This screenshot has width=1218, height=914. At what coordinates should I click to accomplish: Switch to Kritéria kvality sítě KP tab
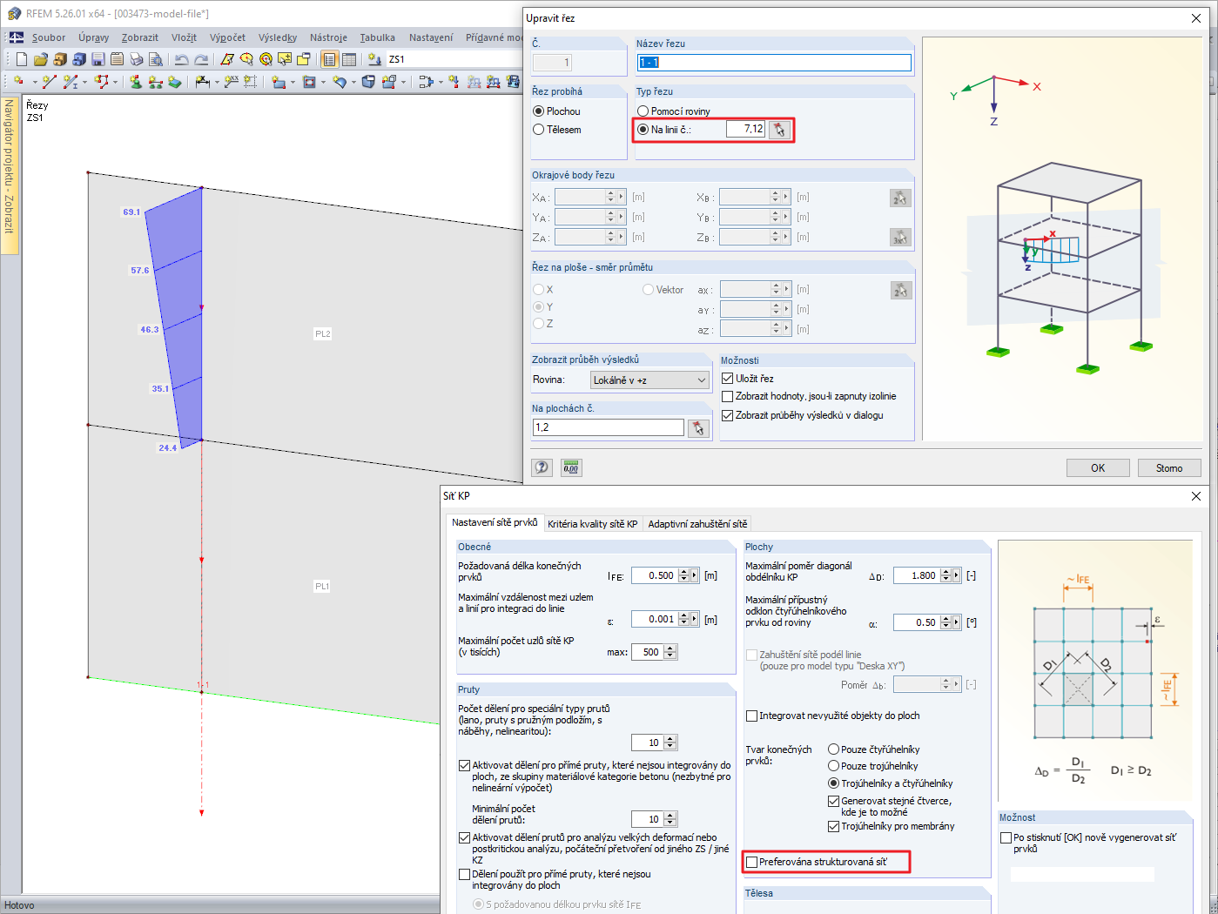point(593,524)
